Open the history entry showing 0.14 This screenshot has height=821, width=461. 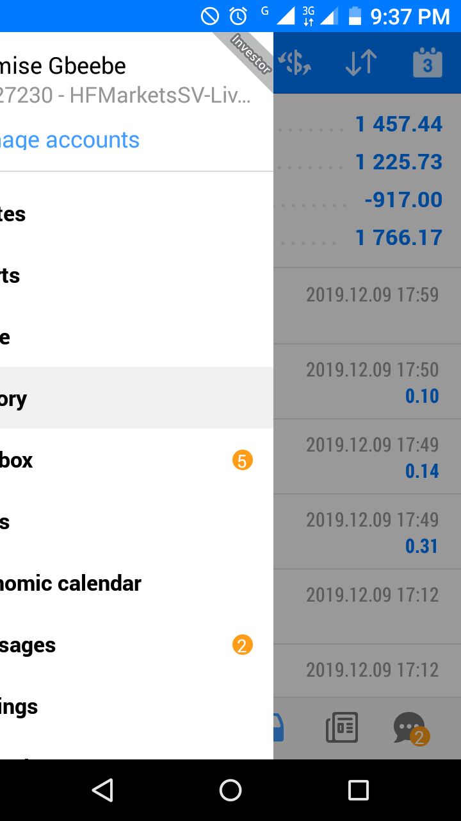point(368,457)
